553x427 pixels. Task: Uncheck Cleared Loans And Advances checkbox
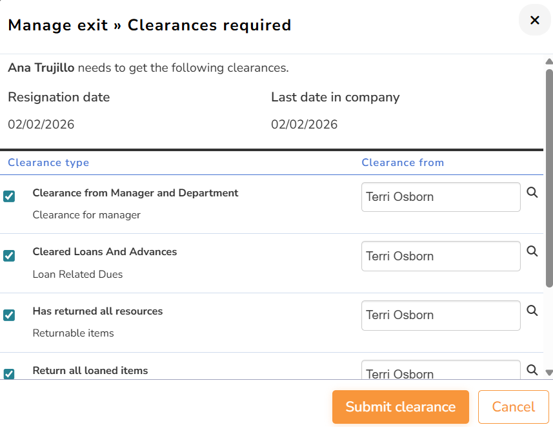coord(9,256)
